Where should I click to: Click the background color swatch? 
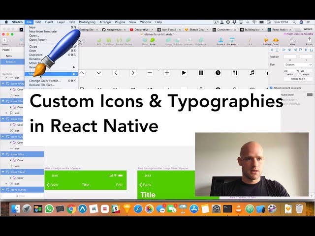[x=310, y=94]
